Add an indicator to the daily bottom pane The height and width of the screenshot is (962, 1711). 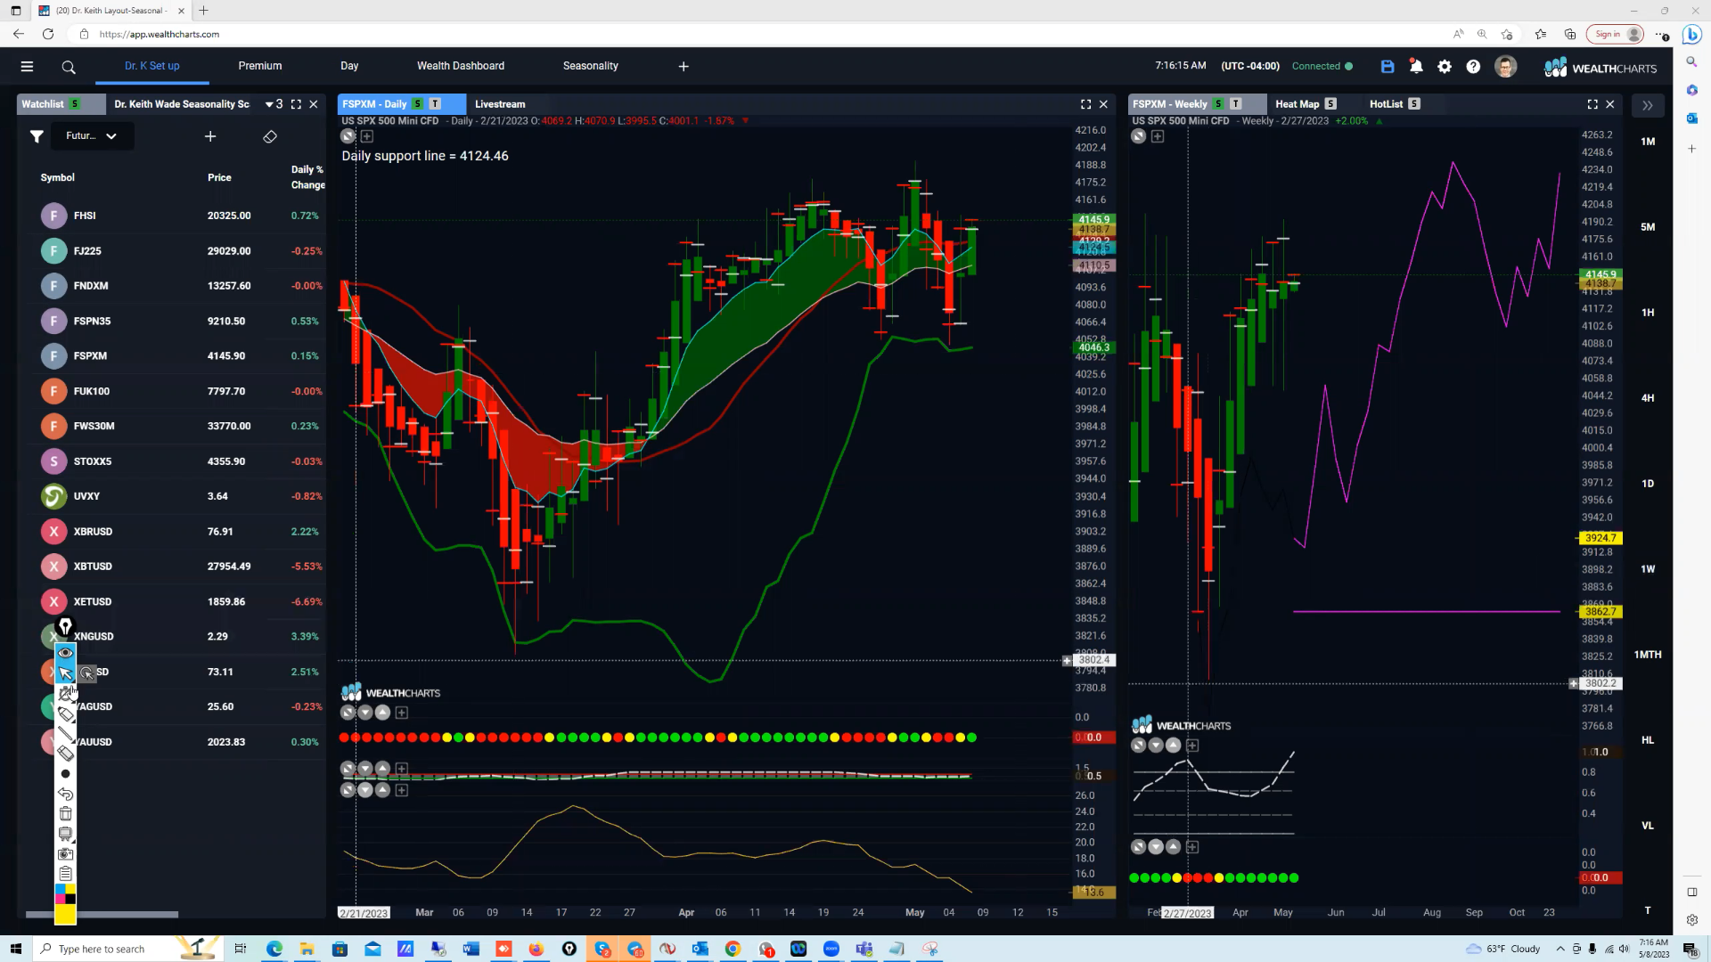402,790
